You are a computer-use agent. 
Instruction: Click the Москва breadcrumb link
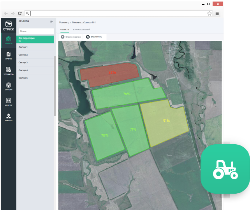pyautogui.click(x=76, y=23)
